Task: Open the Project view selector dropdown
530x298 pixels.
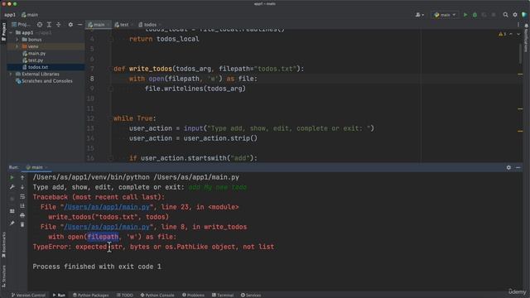Action: (x=22, y=25)
